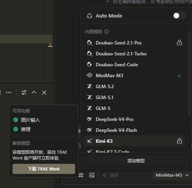Click the model list scrollbar

189,74
